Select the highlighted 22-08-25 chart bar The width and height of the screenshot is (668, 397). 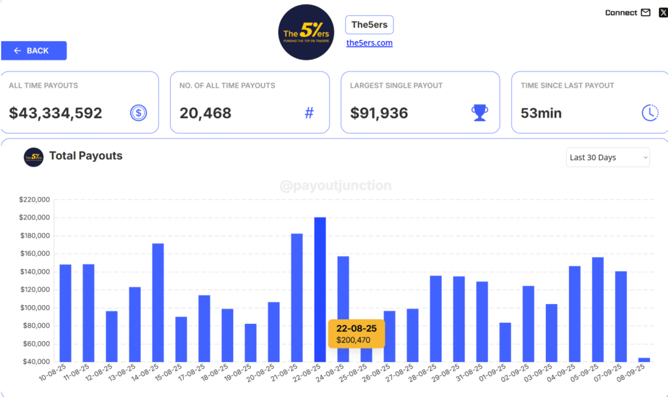click(x=320, y=290)
